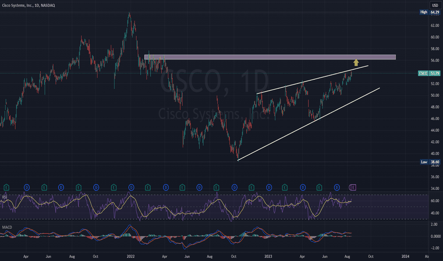This screenshot has width=443, height=261.
Task: Click the earnings marker just before Jun 2023
Action: coord(319,187)
